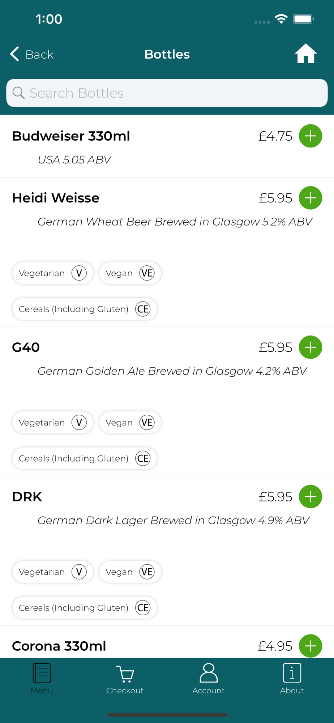Go back using the Back chevron
Viewport: 334px width, 723px height.
[x=32, y=54]
